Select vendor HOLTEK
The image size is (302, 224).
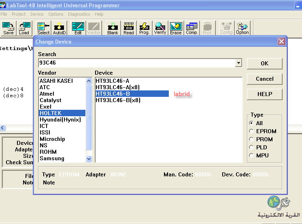point(62,113)
